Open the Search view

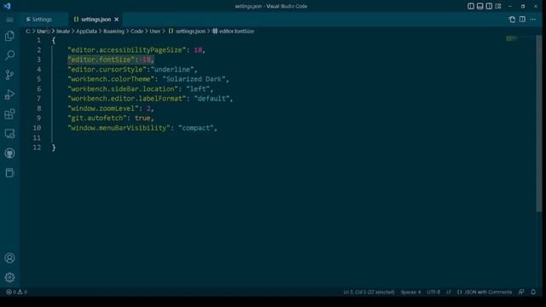pos(9,55)
